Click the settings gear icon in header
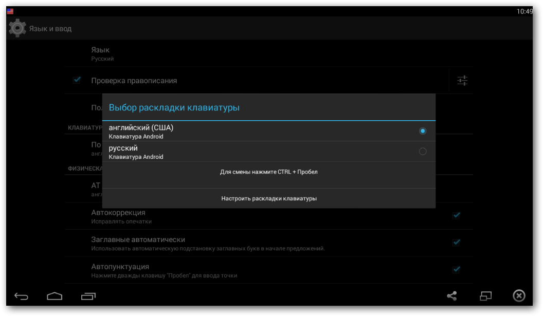The width and height of the screenshot is (543, 316). pyautogui.click(x=17, y=28)
